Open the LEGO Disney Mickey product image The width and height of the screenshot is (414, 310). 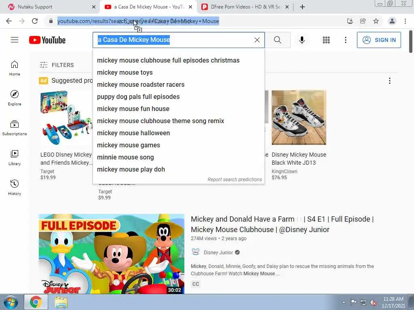(66, 117)
